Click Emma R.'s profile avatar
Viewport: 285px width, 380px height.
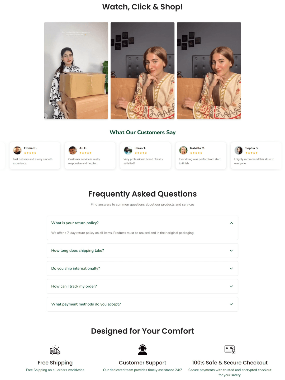point(17,150)
